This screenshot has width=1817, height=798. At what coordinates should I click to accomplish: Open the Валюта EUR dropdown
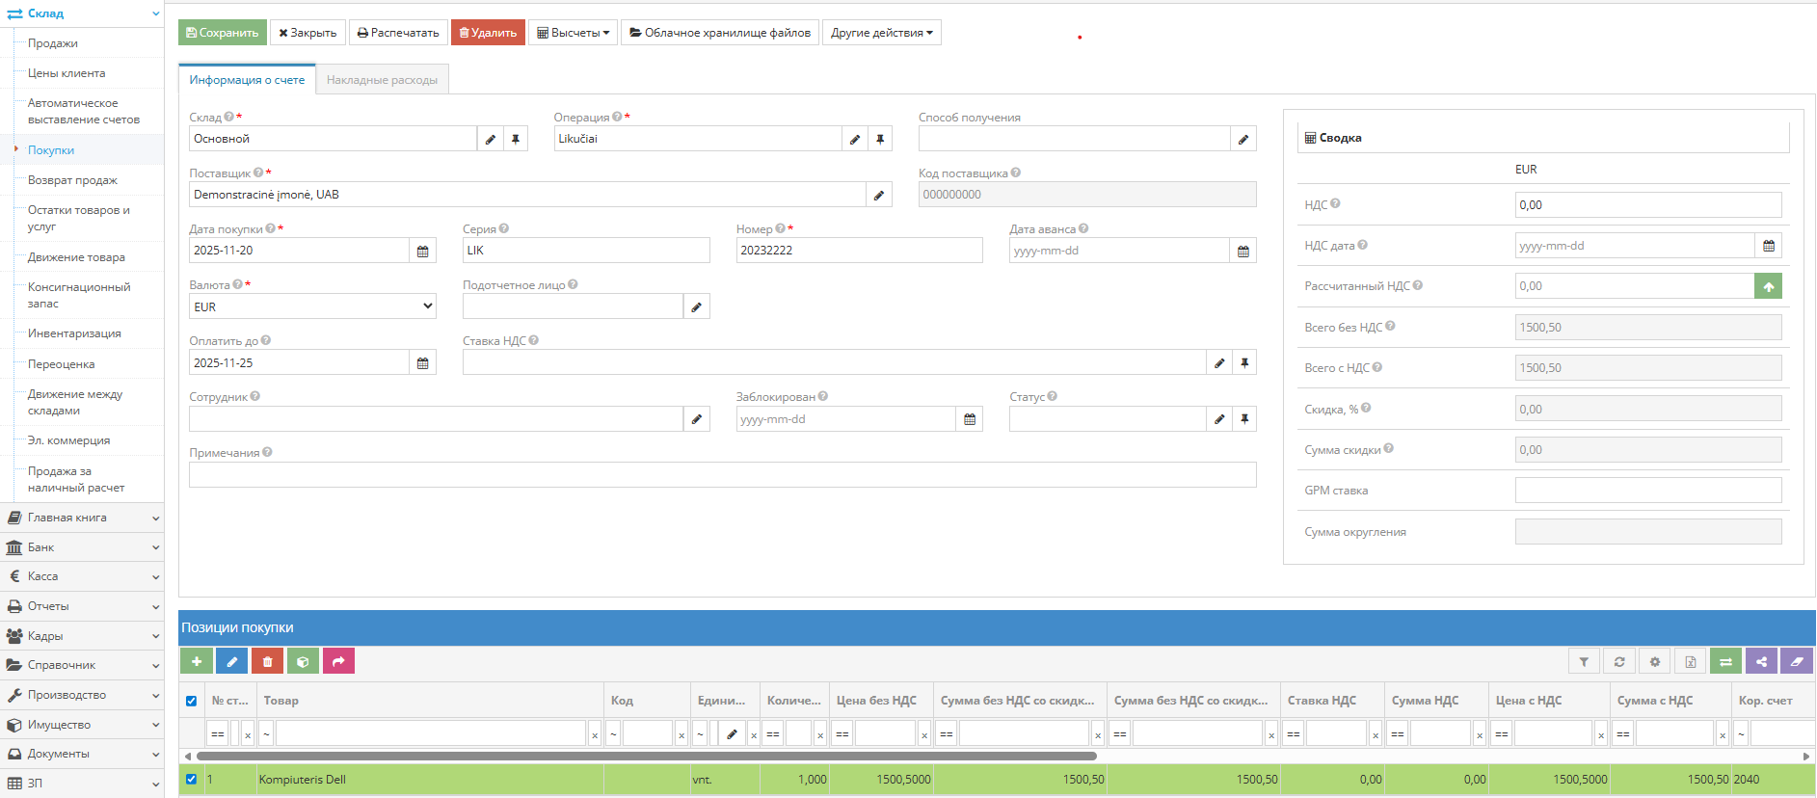312,306
